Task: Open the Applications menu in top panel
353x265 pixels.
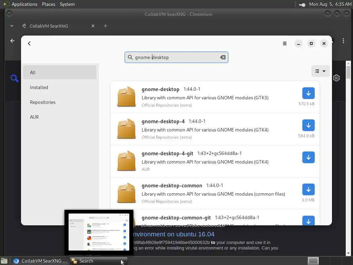Action: coord(24,4)
